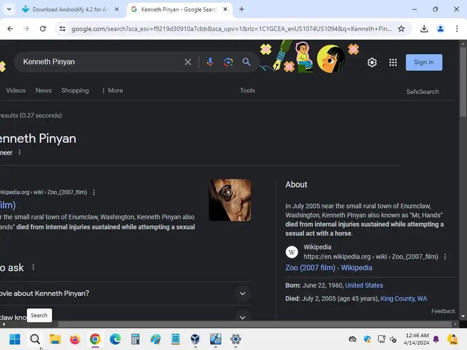Open Chrome downloads icon
The width and height of the screenshot is (467, 350).
[x=424, y=29]
